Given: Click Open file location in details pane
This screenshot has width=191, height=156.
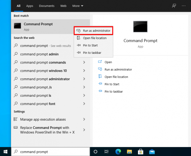Looking at the screenshot, I should (116, 77).
